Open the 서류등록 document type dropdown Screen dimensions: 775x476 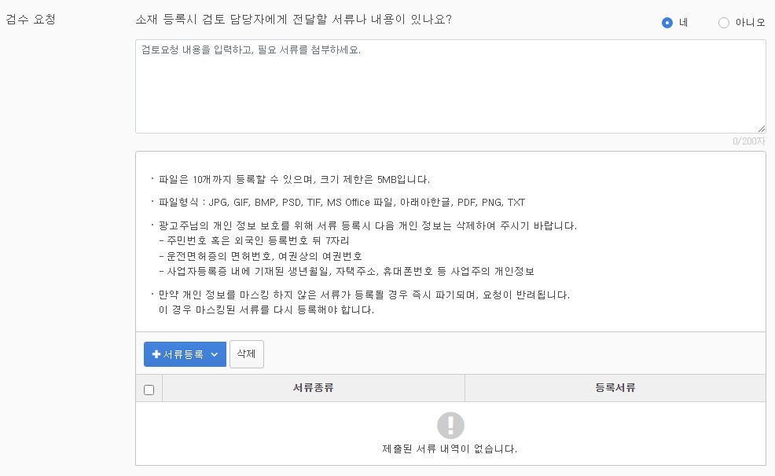point(185,354)
